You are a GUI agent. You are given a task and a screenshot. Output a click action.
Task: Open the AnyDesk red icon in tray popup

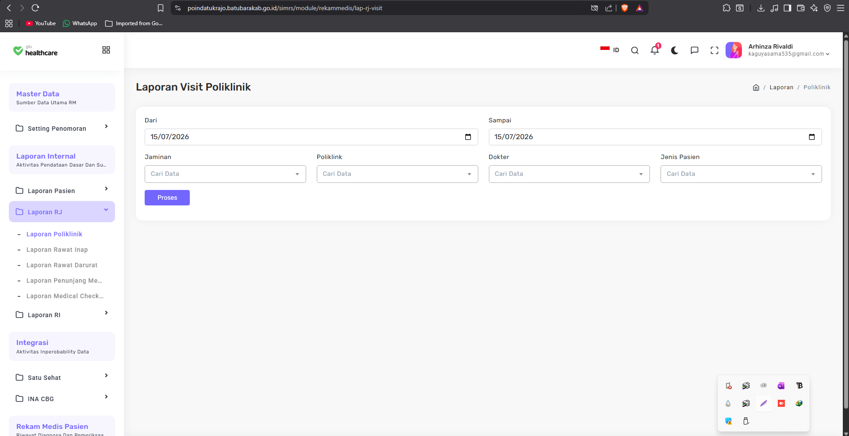(x=781, y=403)
